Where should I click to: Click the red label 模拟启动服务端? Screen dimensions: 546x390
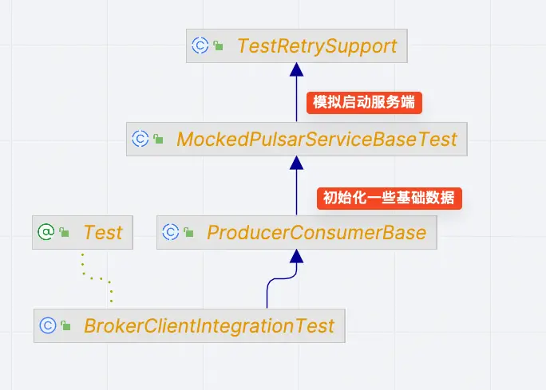365,102
